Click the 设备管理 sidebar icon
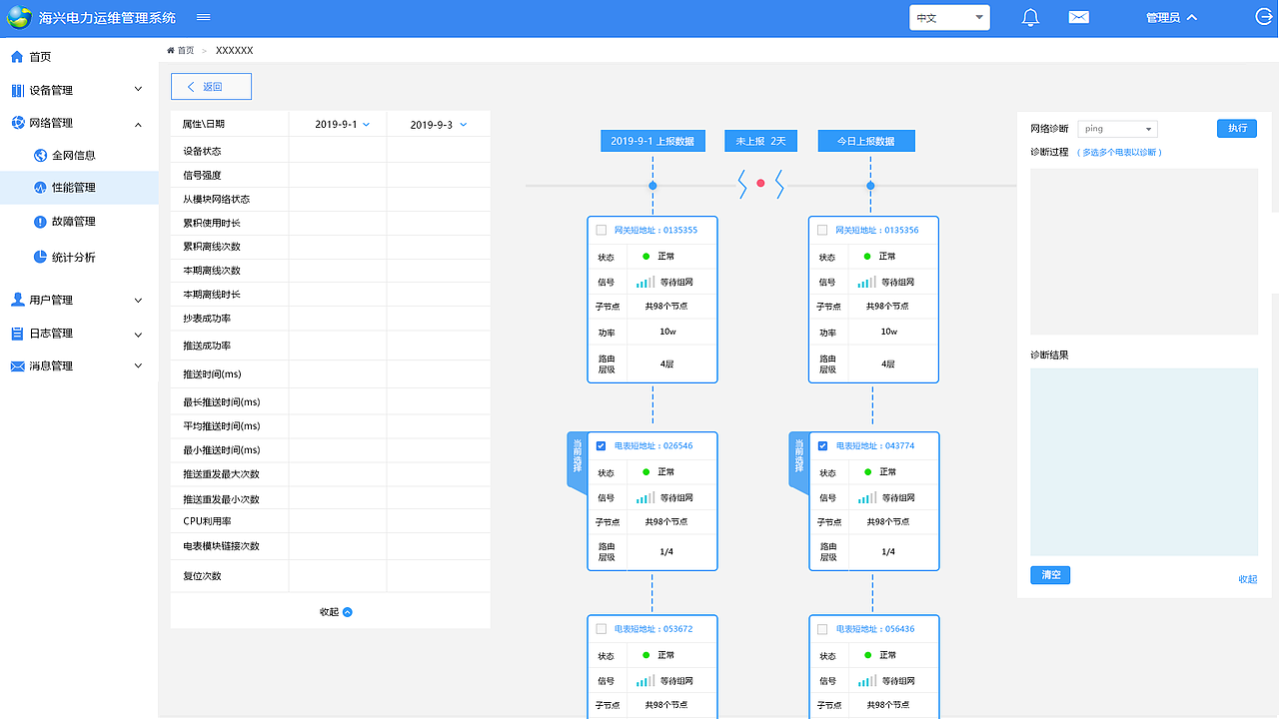Image resolution: width=1279 pixels, height=719 pixels. (17, 90)
